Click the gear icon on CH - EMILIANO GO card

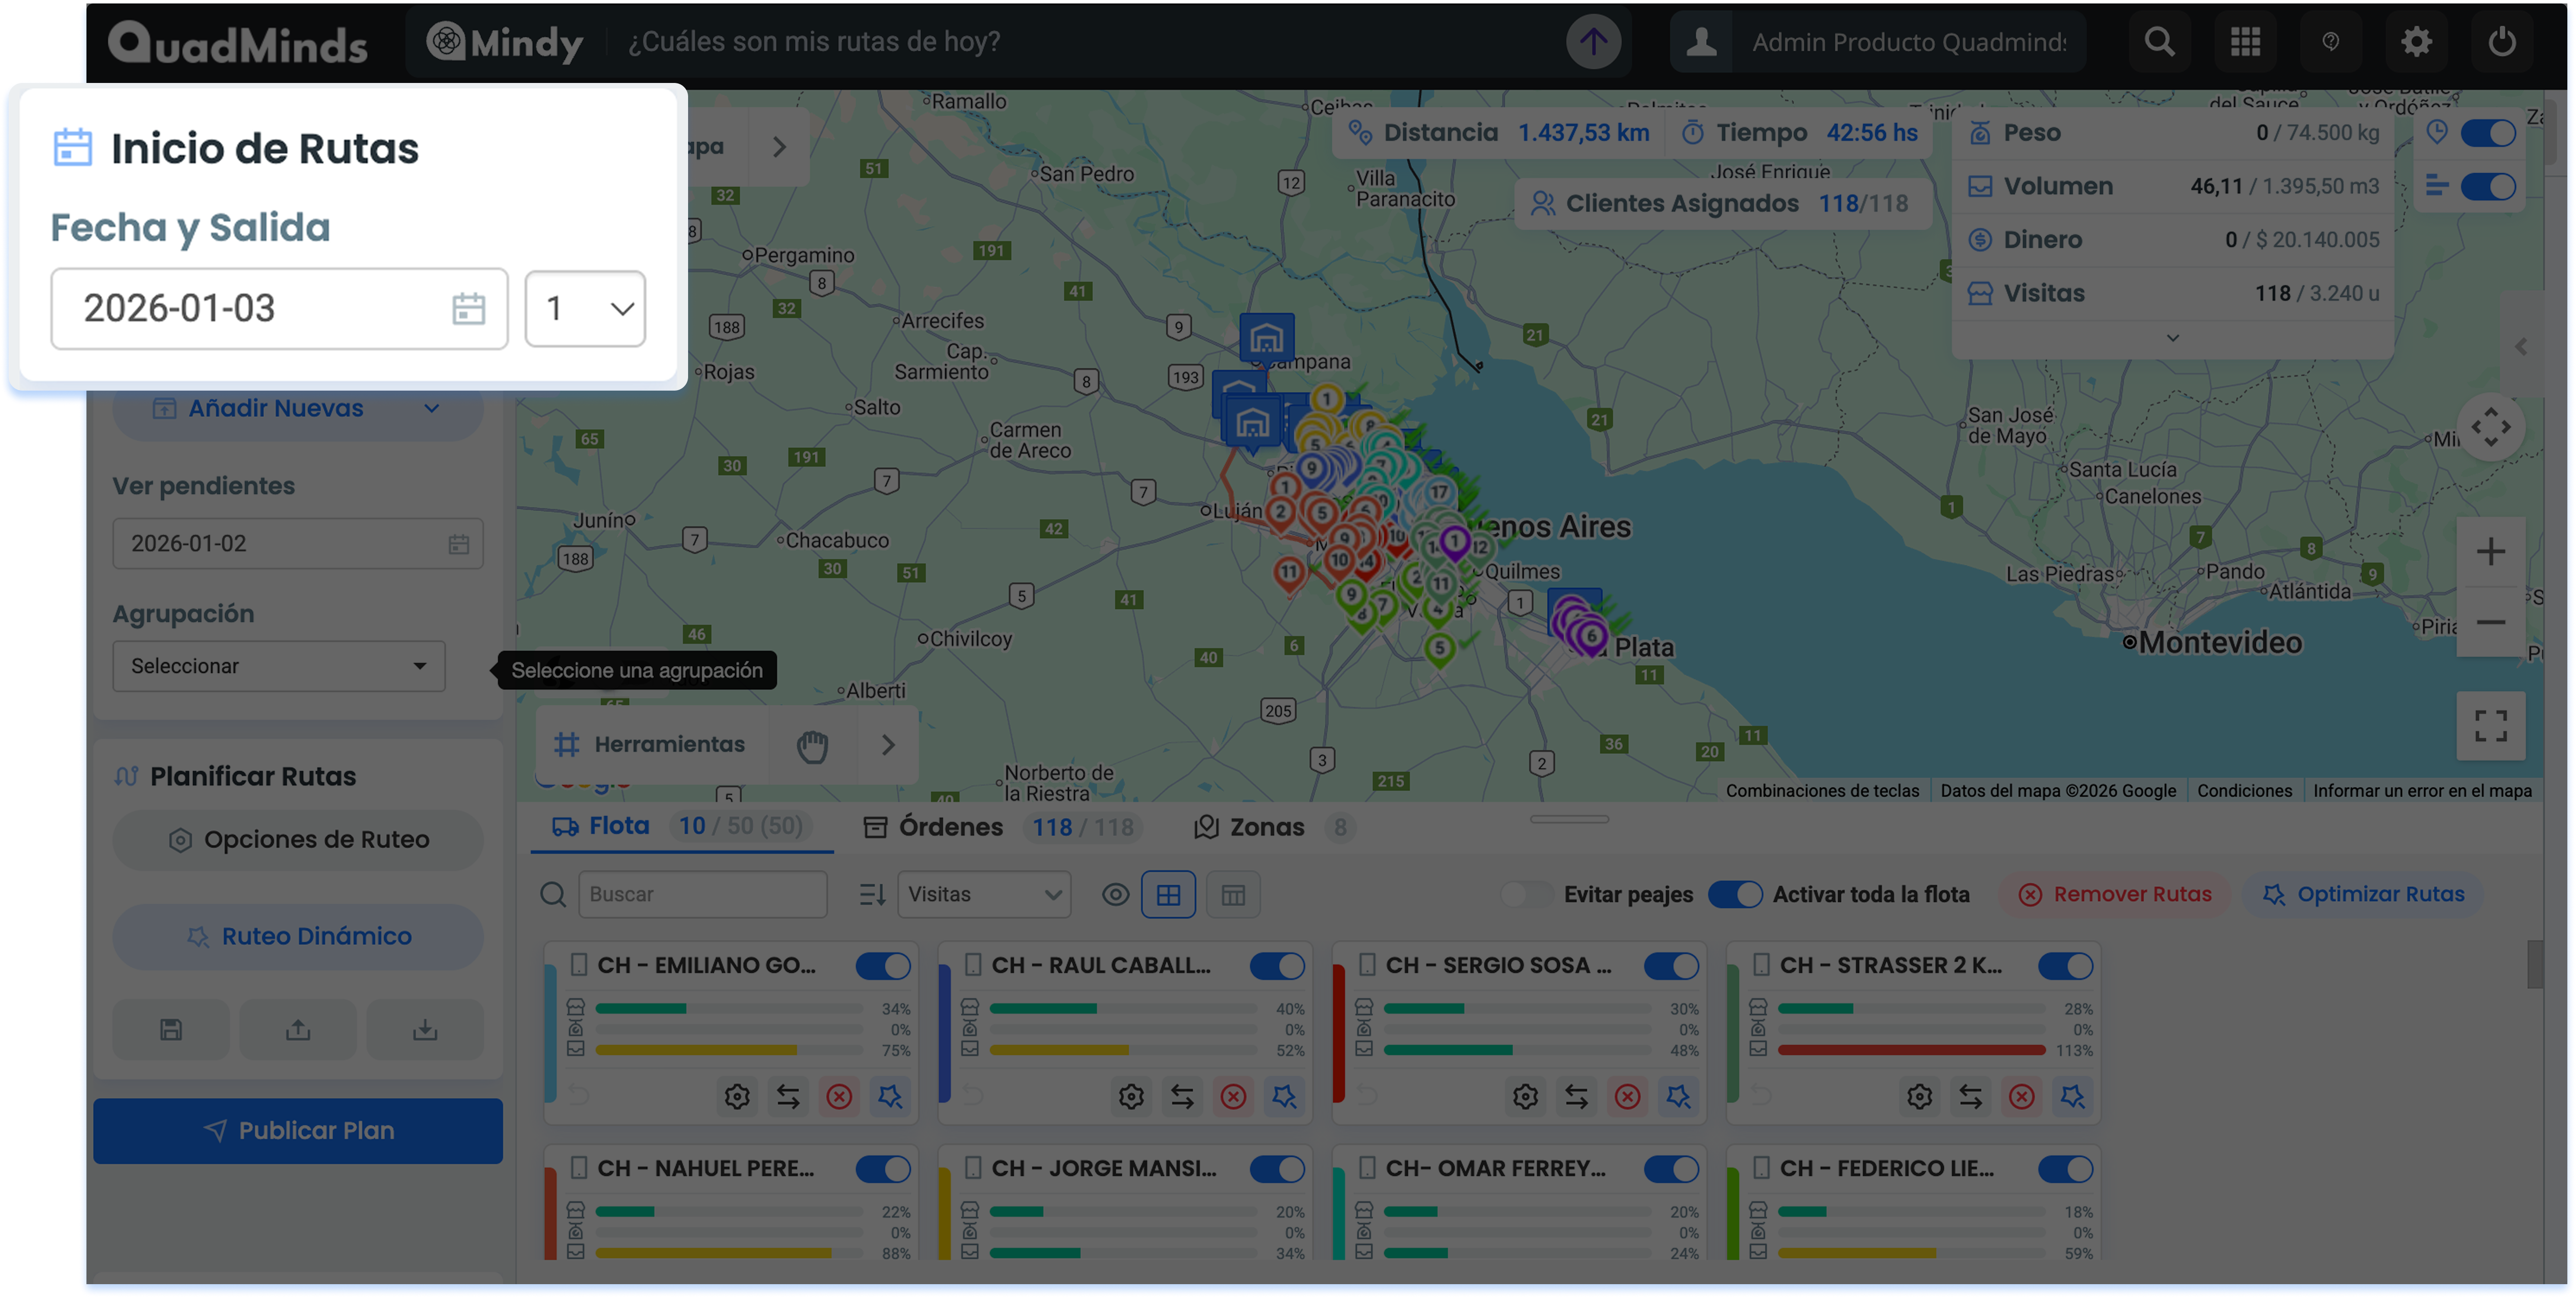[x=737, y=1097]
